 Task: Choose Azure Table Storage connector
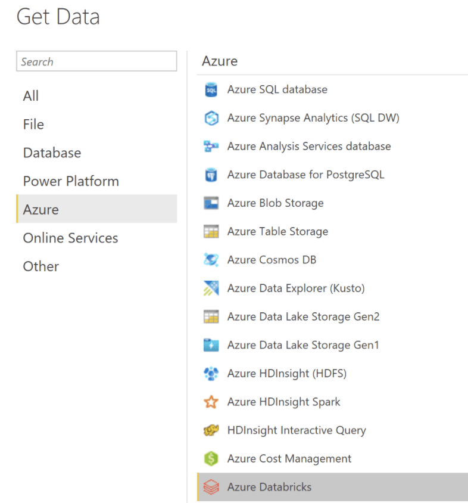click(277, 232)
